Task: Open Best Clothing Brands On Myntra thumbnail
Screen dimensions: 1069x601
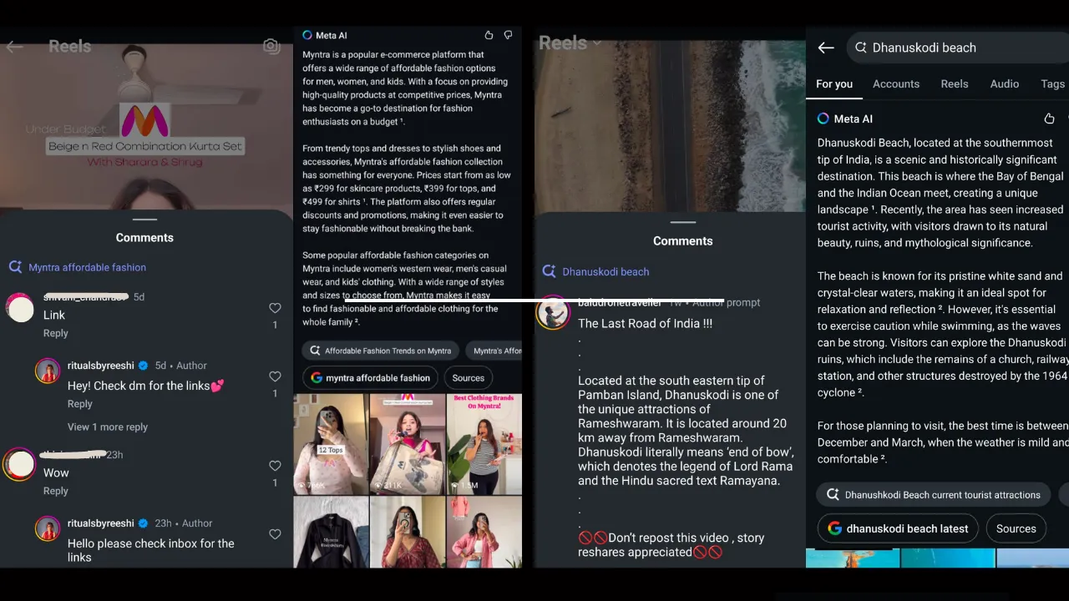Action: pos(484,443)
